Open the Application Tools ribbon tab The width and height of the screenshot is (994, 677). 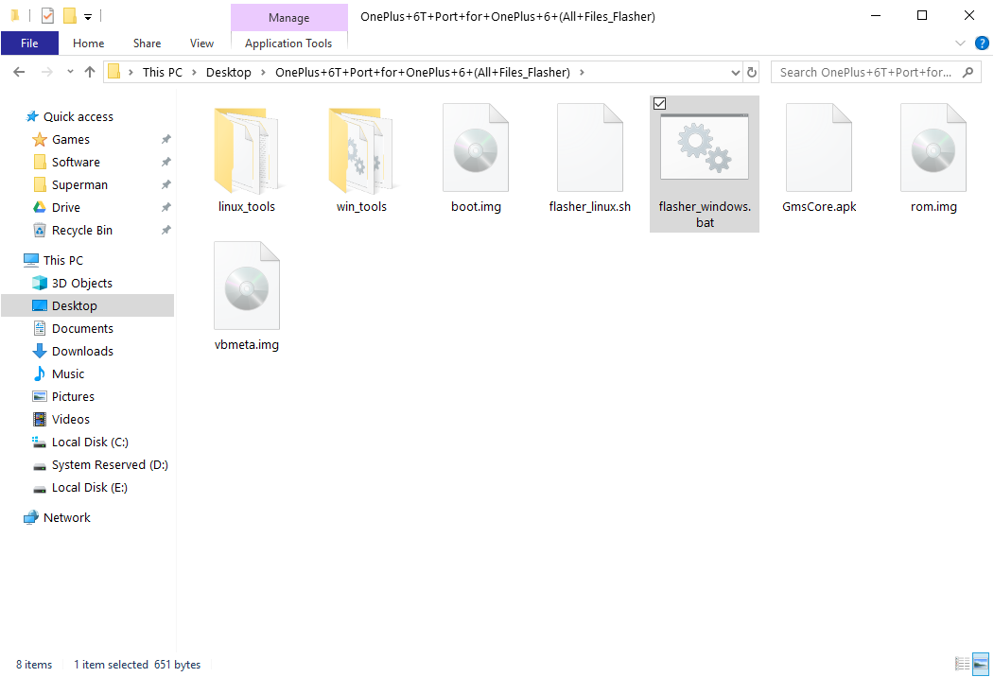[x=288, y=43]
